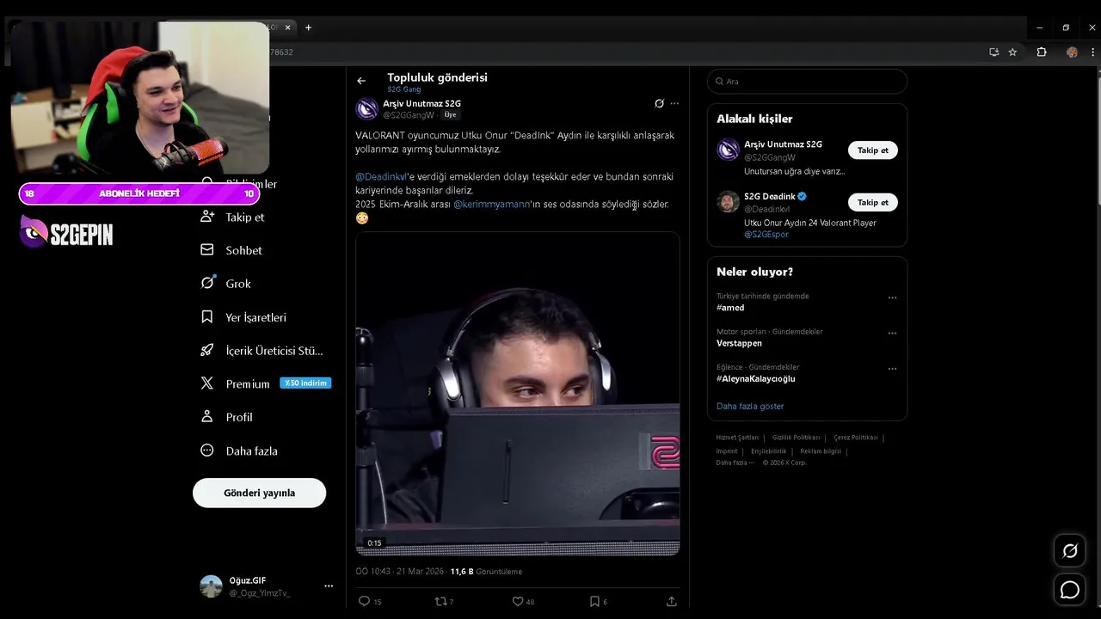
Task: Close the current browser tab
Action: click(287, 28)
